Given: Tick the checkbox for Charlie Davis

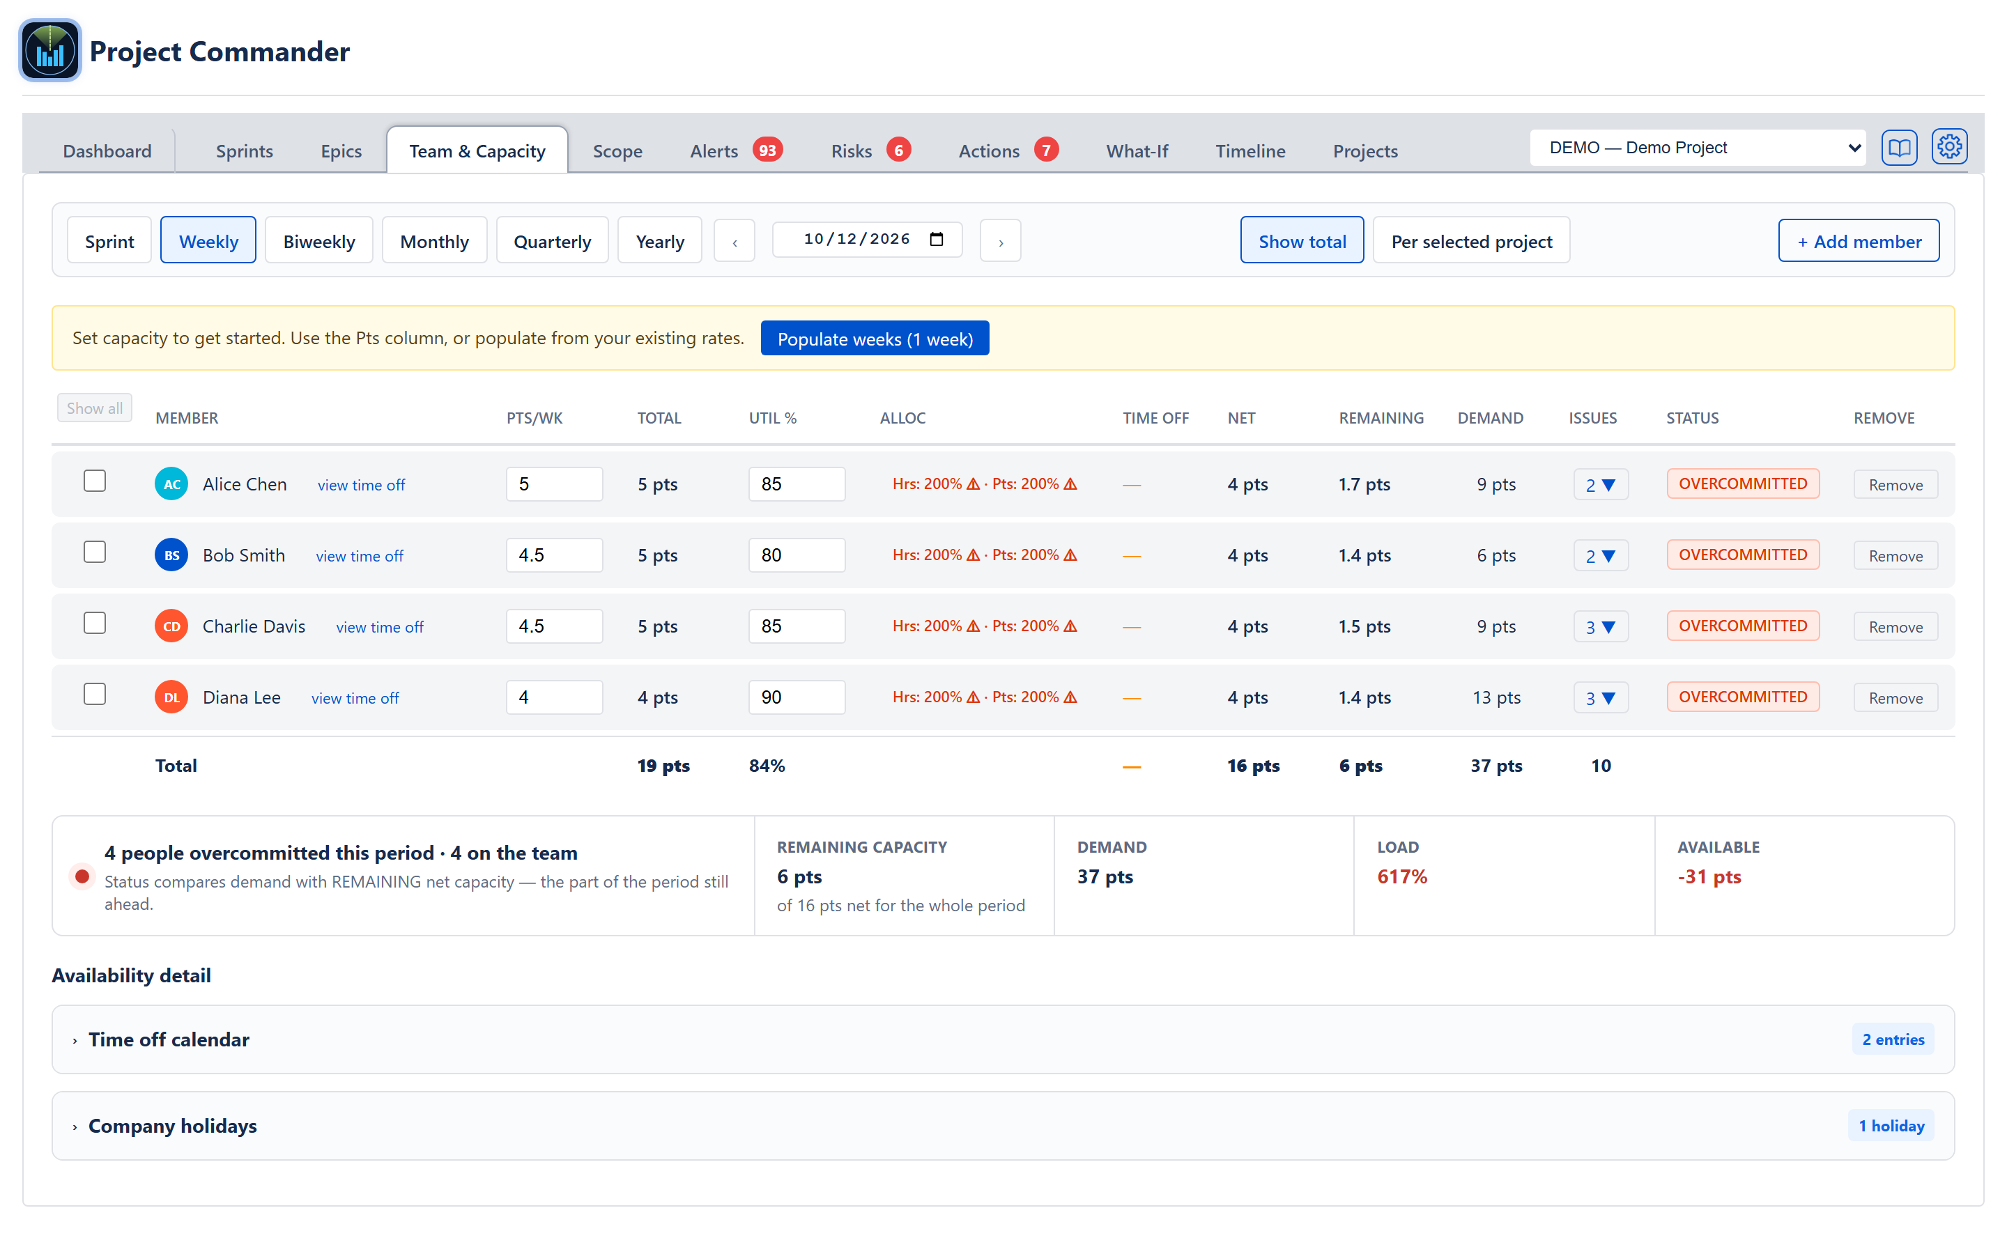Looking at the screenshot, I should tap(95, 623).
